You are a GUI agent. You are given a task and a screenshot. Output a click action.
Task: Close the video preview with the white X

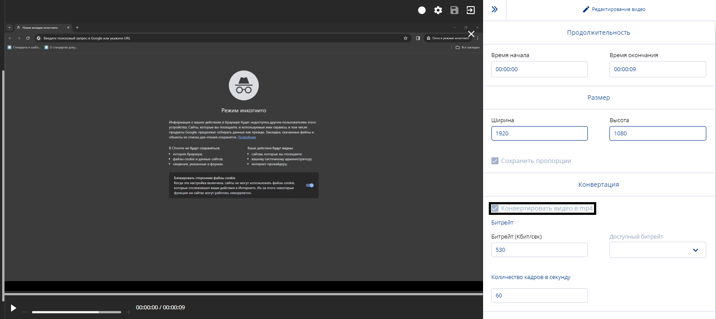click(471, 34)
